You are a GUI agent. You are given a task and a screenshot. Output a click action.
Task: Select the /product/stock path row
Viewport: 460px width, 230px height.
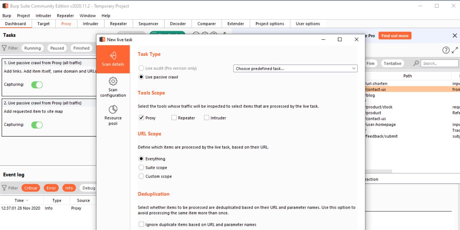(x=413, y=107)
